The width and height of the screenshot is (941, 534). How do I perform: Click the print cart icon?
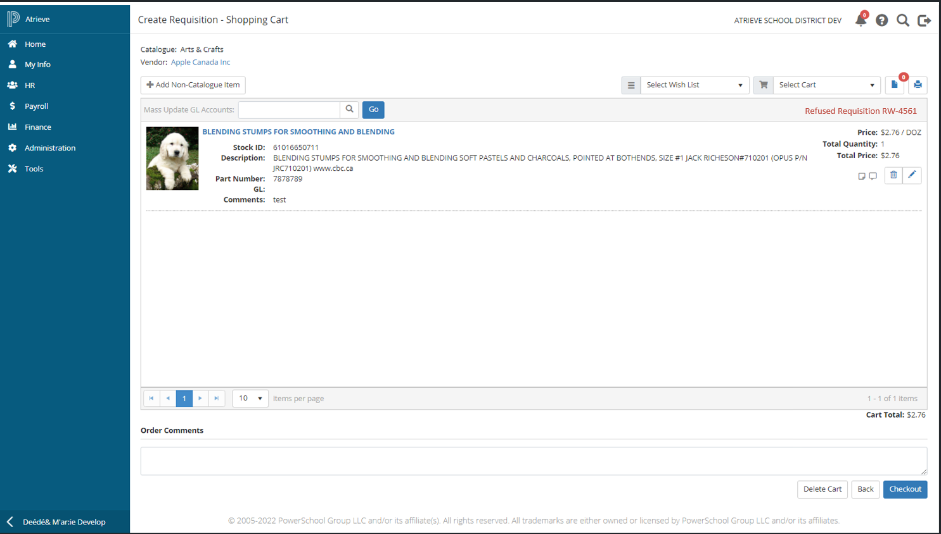click(x=918, y=85)
